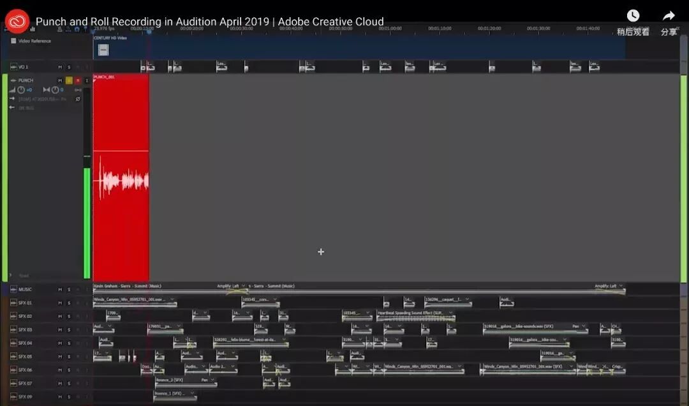Click the PUNCH track waveform icon
The width and height of the screenshot is (689, 406).
[x=13, y=80]
